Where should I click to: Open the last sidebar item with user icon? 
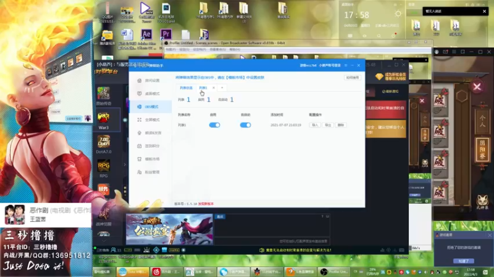[x=150, y=172]
